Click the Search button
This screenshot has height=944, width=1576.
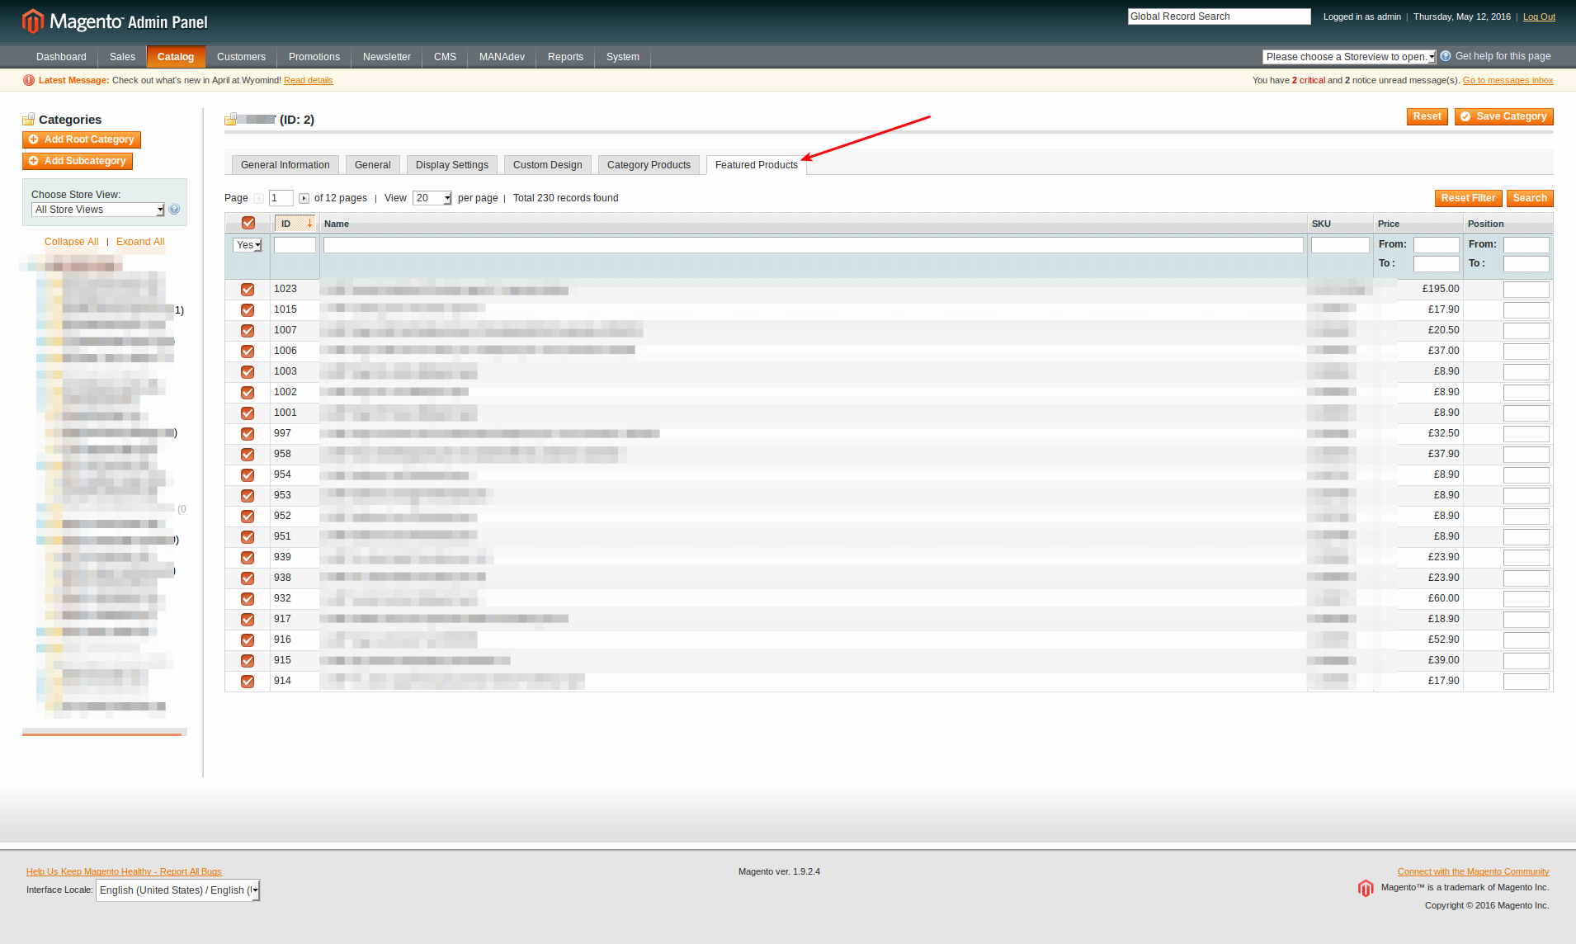click(1531, 199)
